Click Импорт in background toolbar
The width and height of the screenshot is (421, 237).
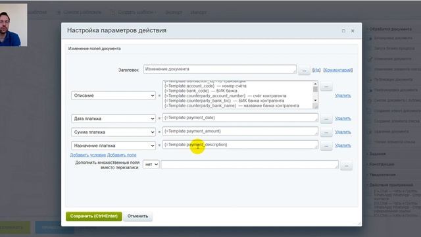(x=199, y=13)
